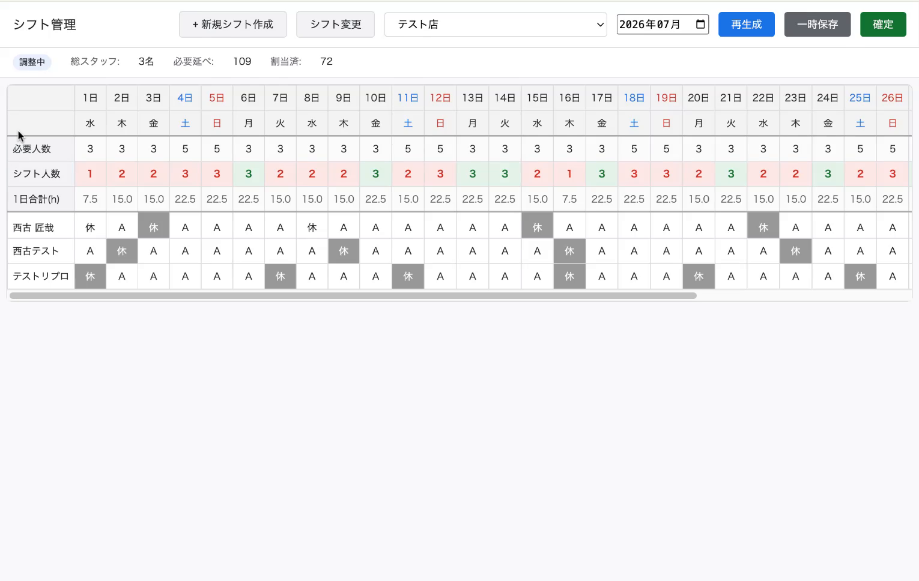Click the 12日 Sunday column header
The image size is (919, 581).
click(440, 98)
